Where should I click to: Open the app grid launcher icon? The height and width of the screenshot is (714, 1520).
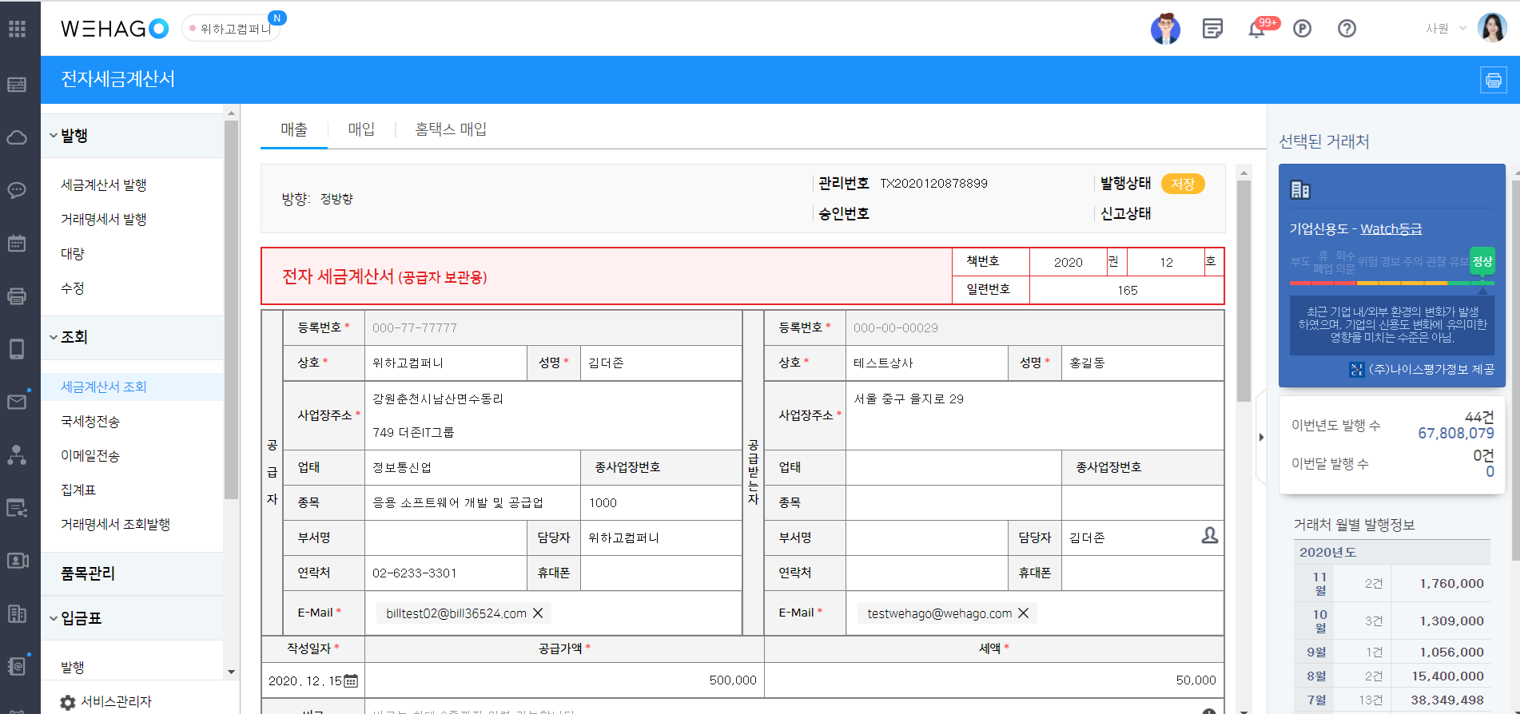click(x=18, y=29)
